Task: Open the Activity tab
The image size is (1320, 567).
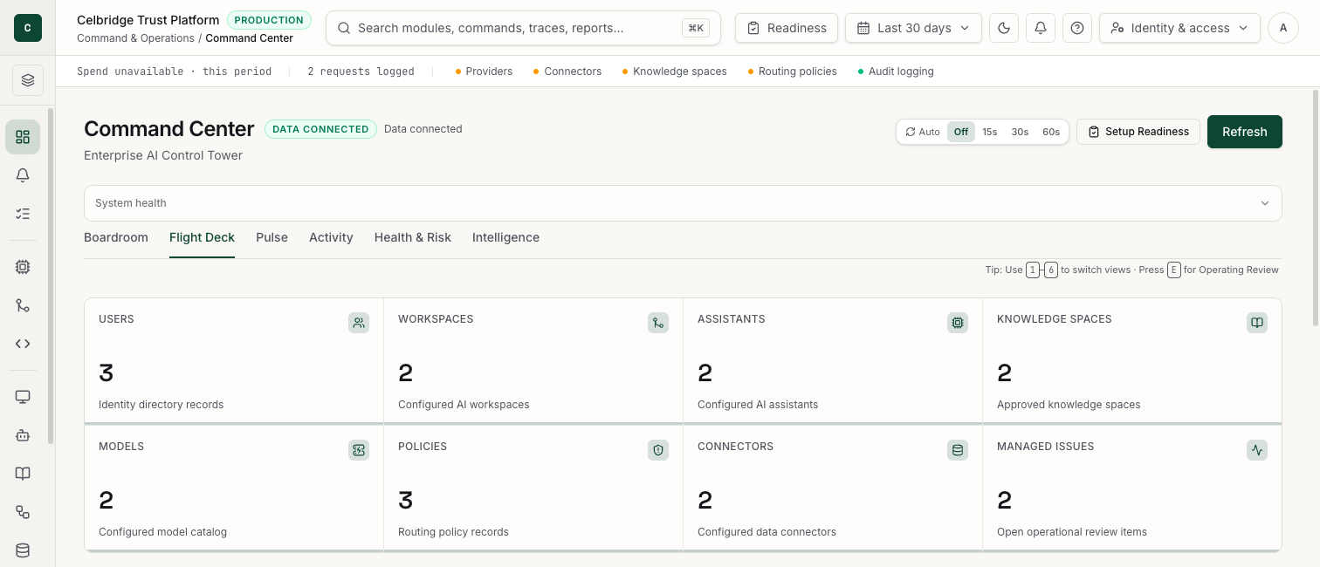Action: point(331,237)
